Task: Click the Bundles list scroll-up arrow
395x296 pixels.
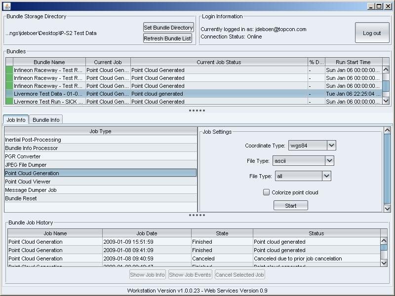Action: point(386,70)
